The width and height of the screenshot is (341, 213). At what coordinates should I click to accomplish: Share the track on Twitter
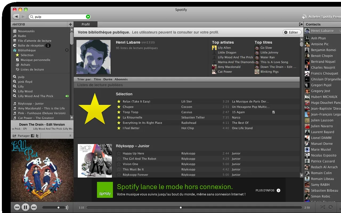coord(37,136)
